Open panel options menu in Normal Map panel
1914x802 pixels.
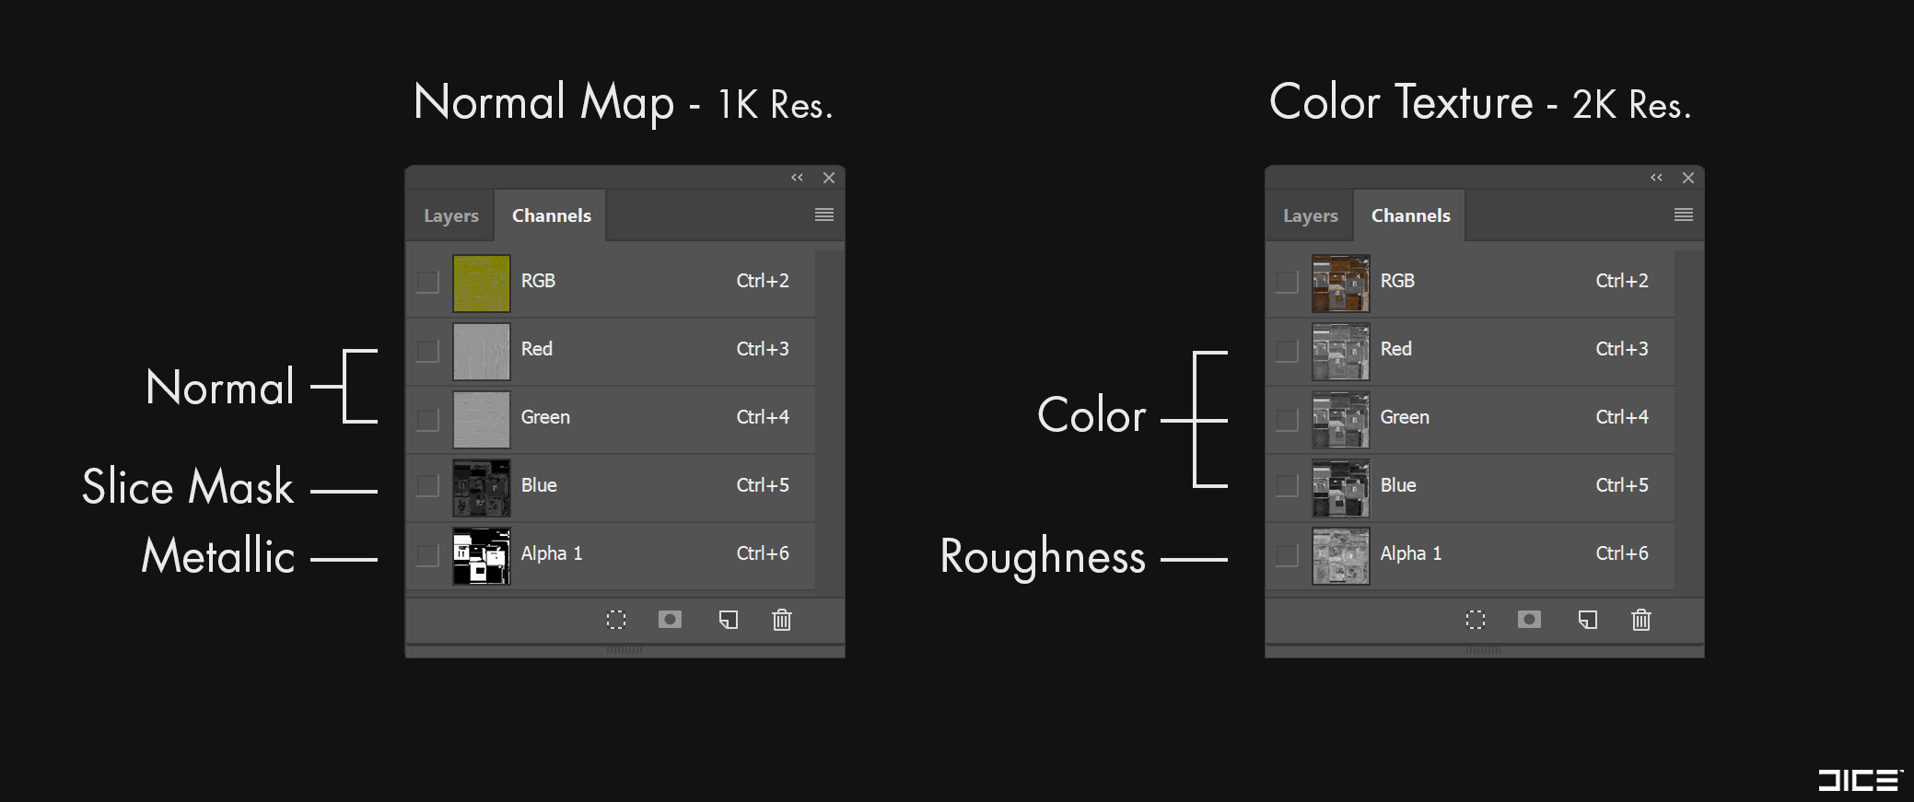click(824, 215)
